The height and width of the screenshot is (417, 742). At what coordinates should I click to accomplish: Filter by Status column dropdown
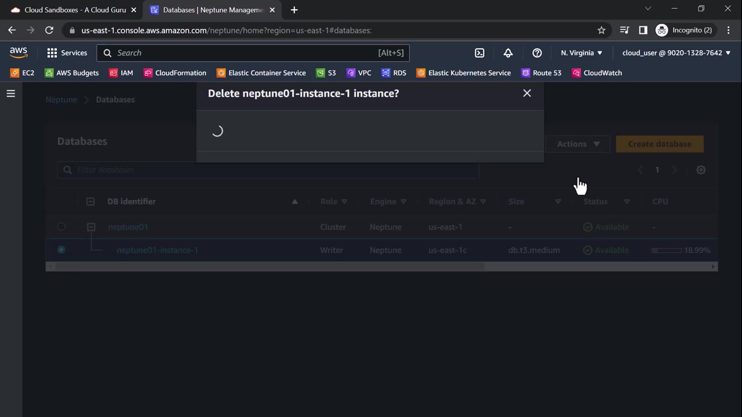point(627,202)
